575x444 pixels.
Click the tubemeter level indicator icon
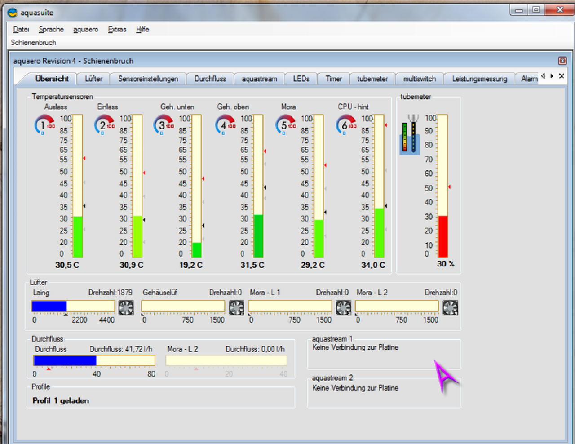tap(410, 134)
